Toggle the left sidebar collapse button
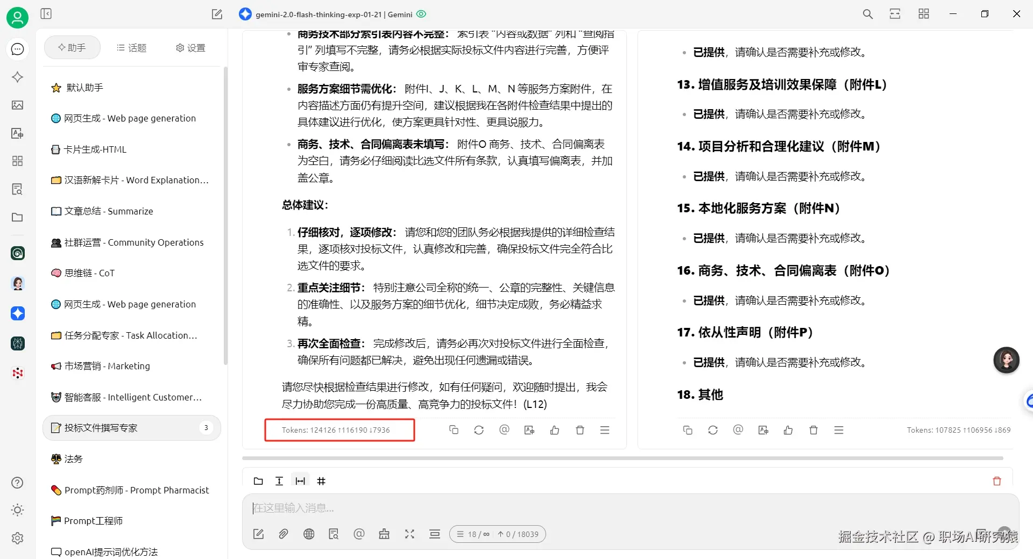This screenshot has height=559, width=1033. pyautogui.click(x=46, y=14)
